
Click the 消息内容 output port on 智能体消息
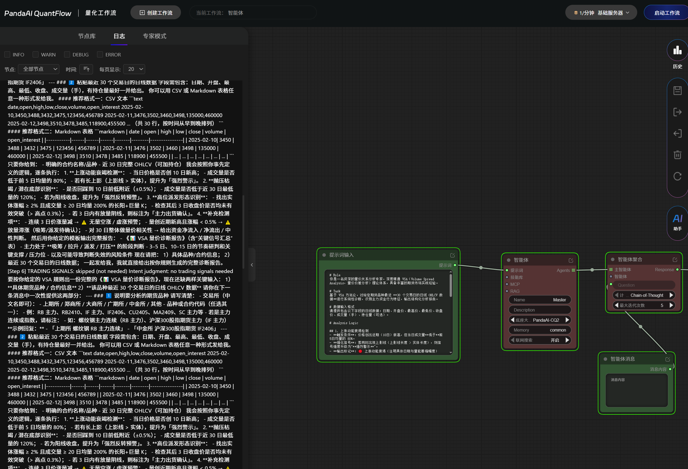click(x=670, y=369)
